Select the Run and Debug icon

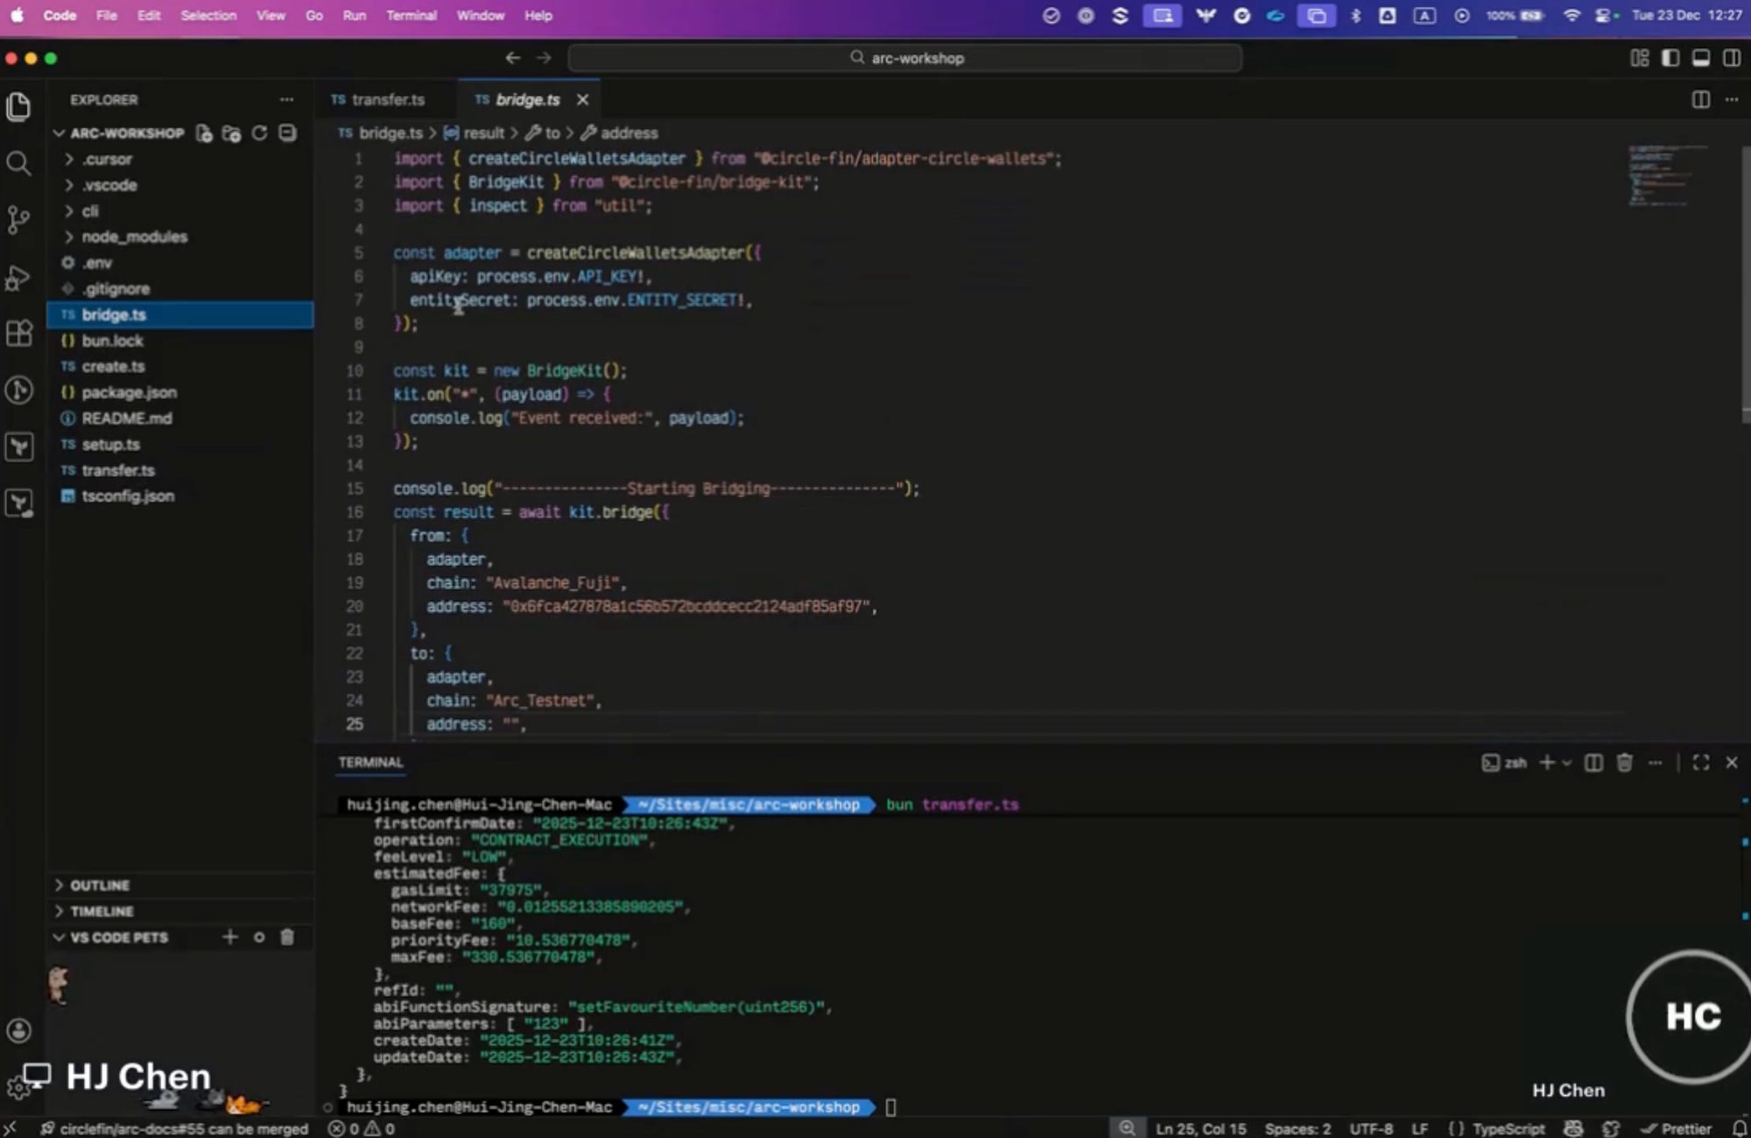click(x=19, y=277)
